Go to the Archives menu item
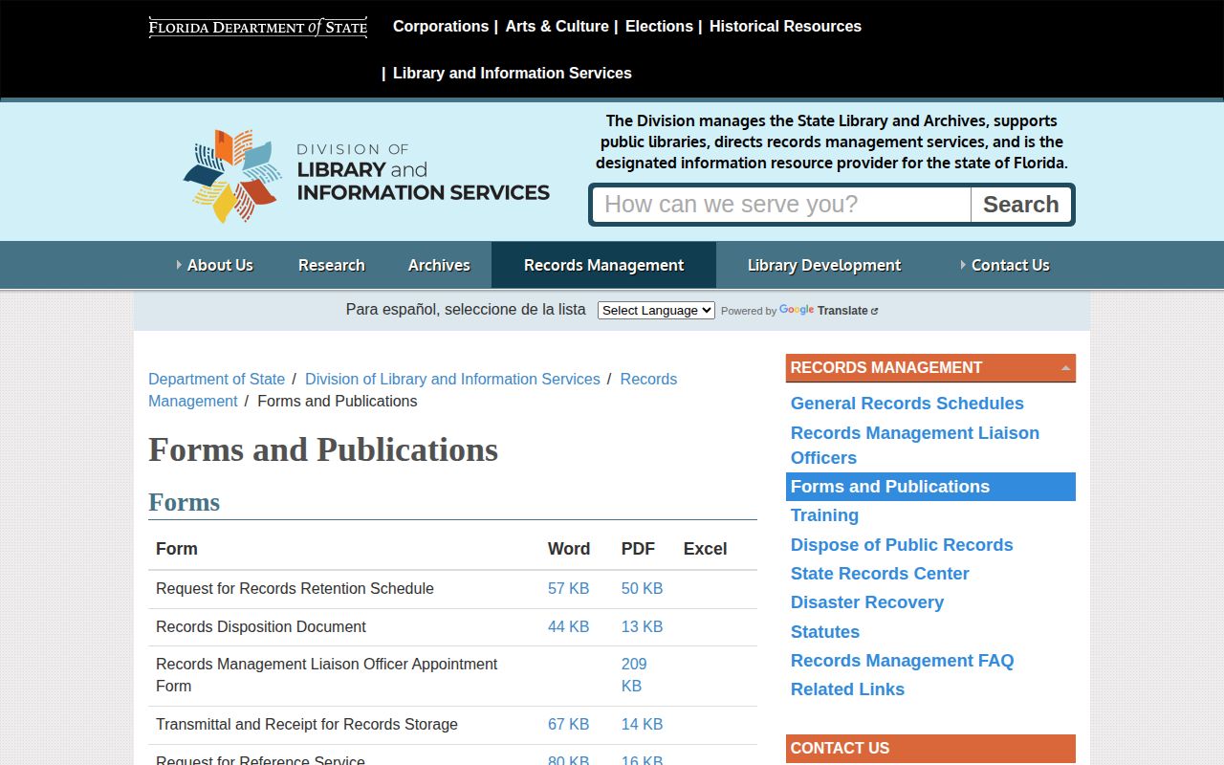 (x=439, y=265)
